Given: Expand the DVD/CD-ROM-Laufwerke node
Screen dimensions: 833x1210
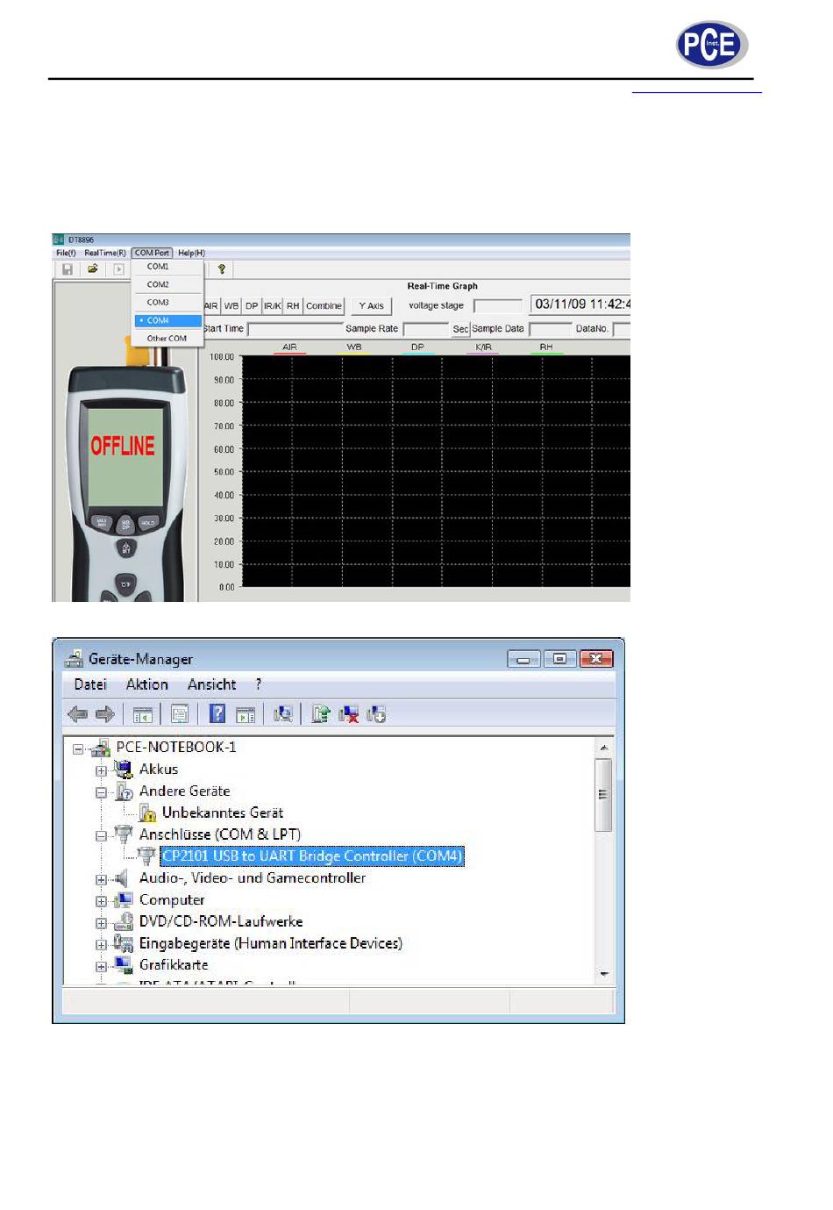Looking at the screenshot, I should 102,923.
